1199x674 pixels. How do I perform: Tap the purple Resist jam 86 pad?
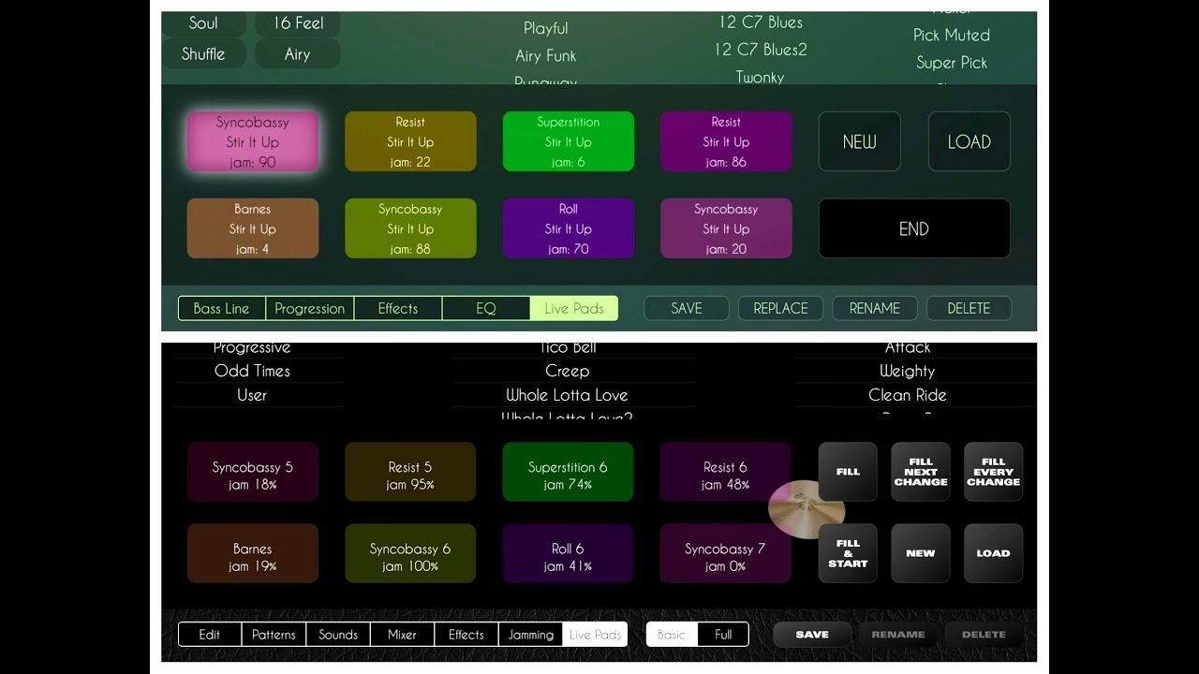(726, 141)
